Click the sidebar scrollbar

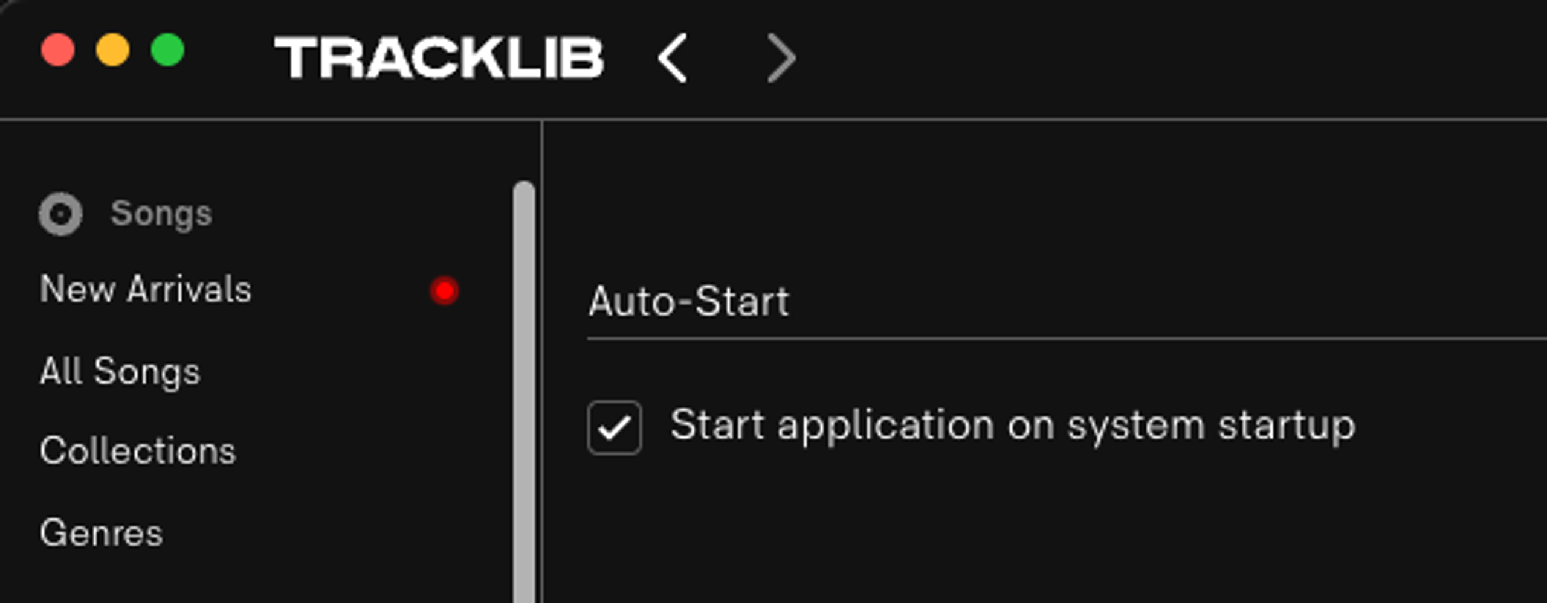click(522, 392)
